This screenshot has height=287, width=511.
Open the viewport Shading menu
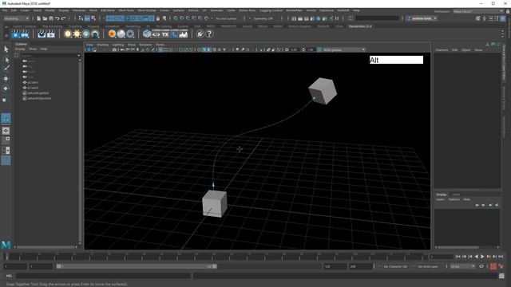tap(103, 45)
